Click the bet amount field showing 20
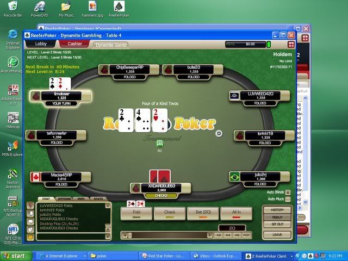 coord(232,228)
